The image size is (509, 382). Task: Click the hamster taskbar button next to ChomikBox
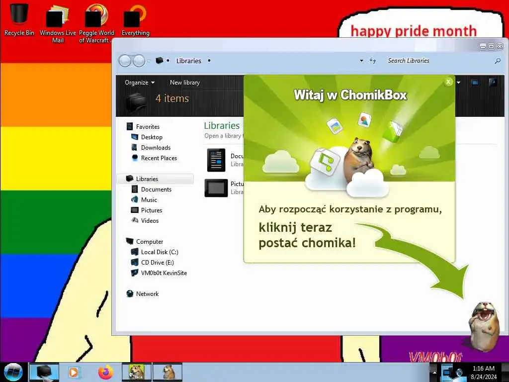click(168, 372)
